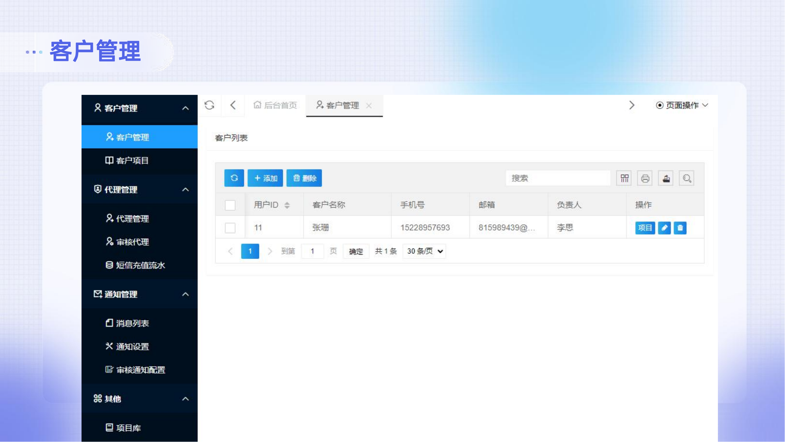The image size is (785, 442).
Task: Open 审核代理 in the sidebar
Action: [140, 242]
